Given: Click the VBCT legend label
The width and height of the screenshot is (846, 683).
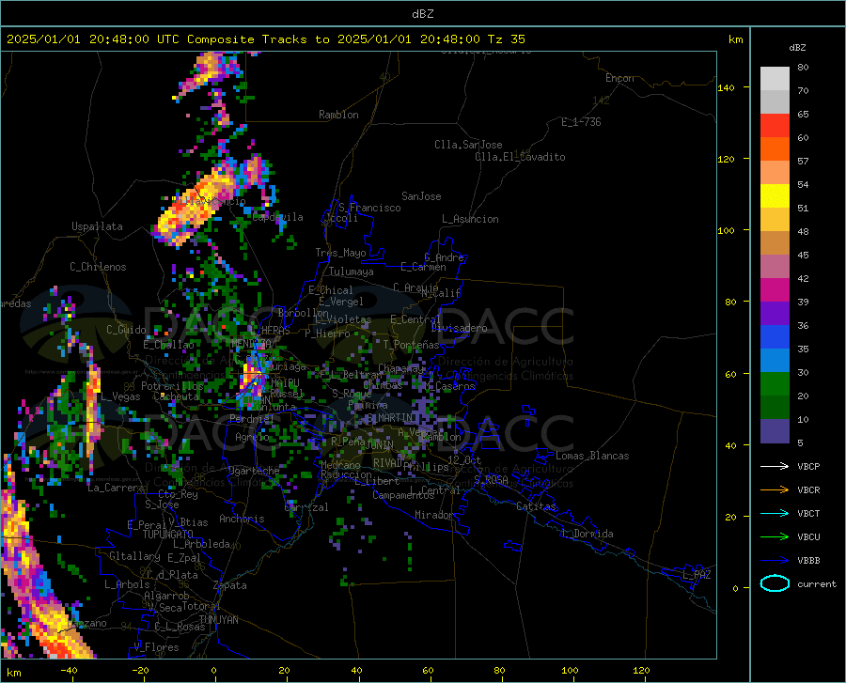Looking at the screenshot, I should pyautogui.click(x=808, y=513).
